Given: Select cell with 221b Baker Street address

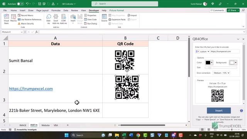Looking at the screenshot, I should [x=55, y=110].
